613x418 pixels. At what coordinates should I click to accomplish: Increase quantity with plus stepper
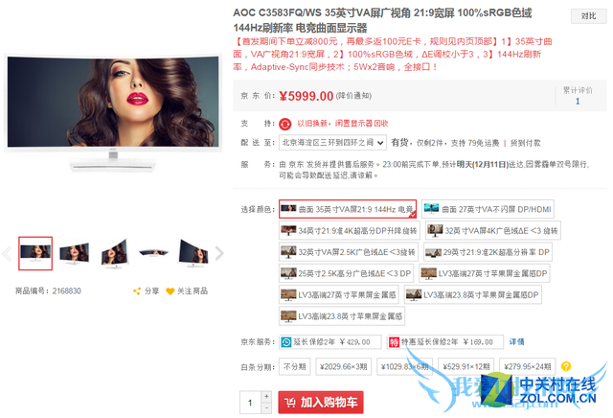click(x=266, y=397)
